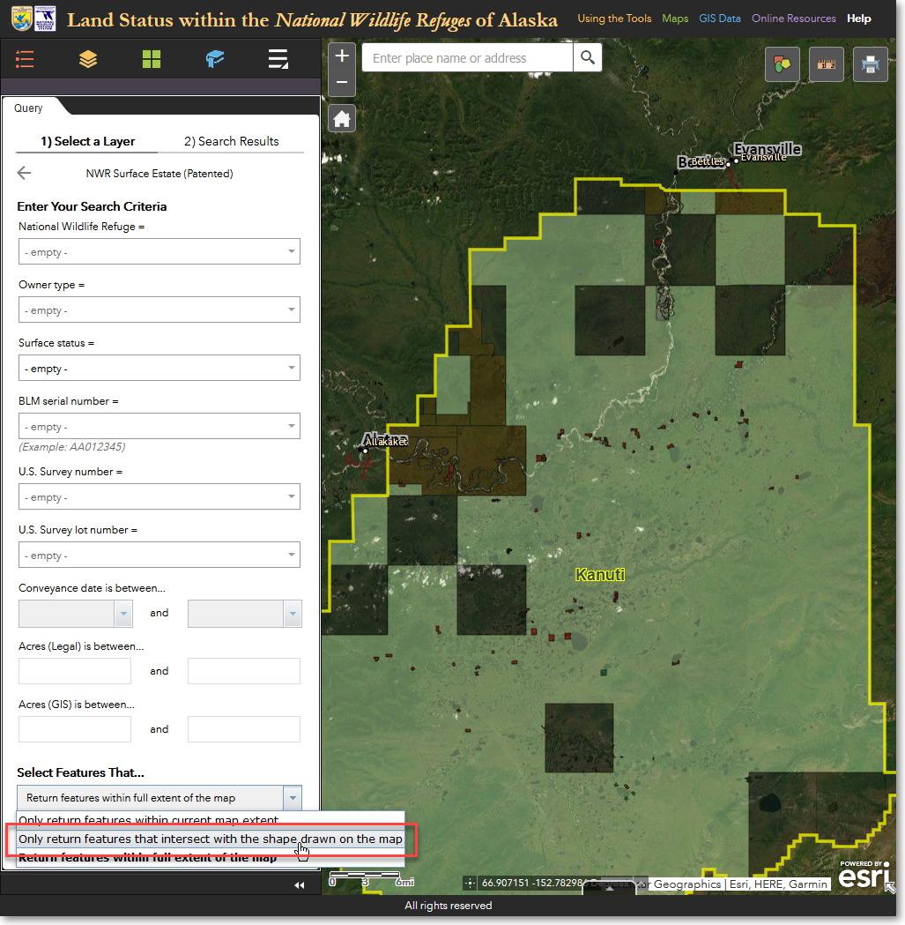The height and width of the screenshot is (925, 905).
Task: Expand the Owner type dropdown
Action: pos(159,310)
